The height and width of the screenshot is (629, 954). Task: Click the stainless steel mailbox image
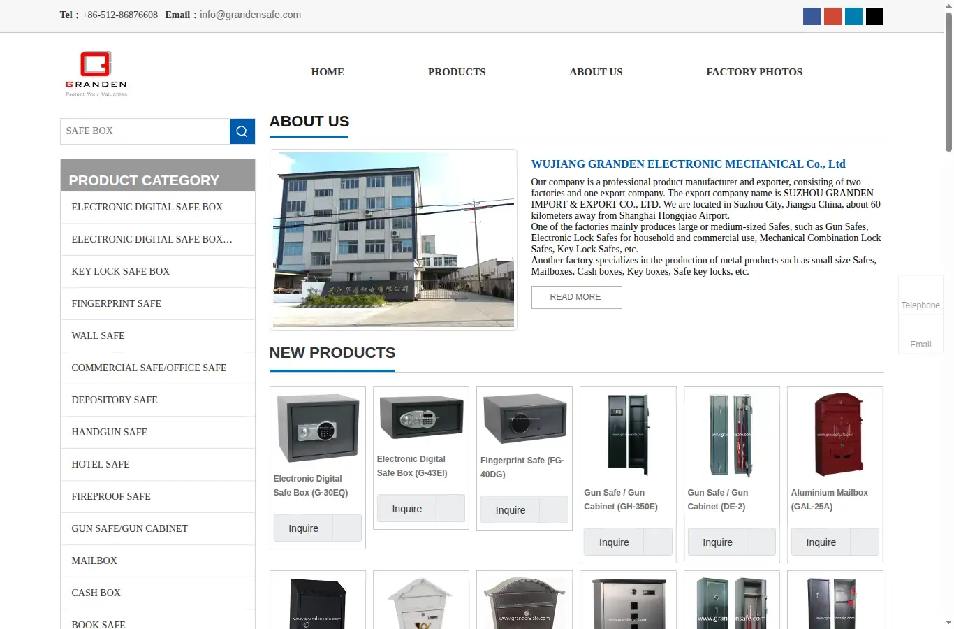click(x=628, y=602)
